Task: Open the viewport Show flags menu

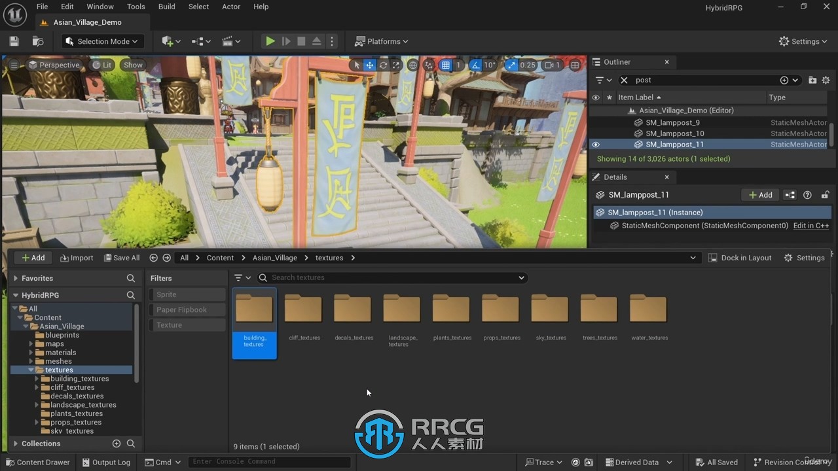Action: [x=133, y=65]
